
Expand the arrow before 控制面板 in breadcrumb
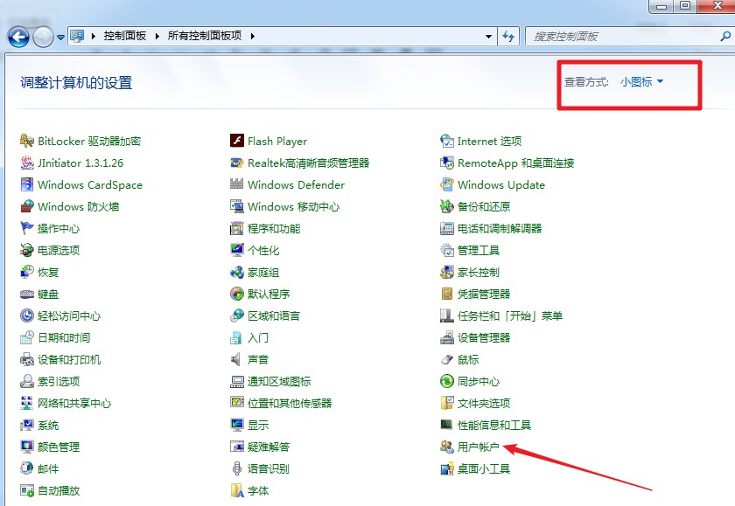coord(94,36)
